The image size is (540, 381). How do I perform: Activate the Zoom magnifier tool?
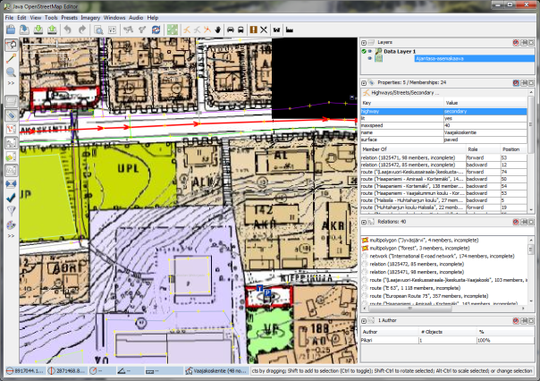point(11,71)
